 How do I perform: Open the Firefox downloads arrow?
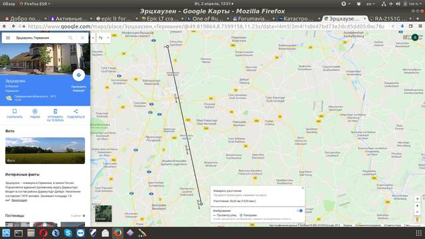pyautogui.click(x=402, y=27)
